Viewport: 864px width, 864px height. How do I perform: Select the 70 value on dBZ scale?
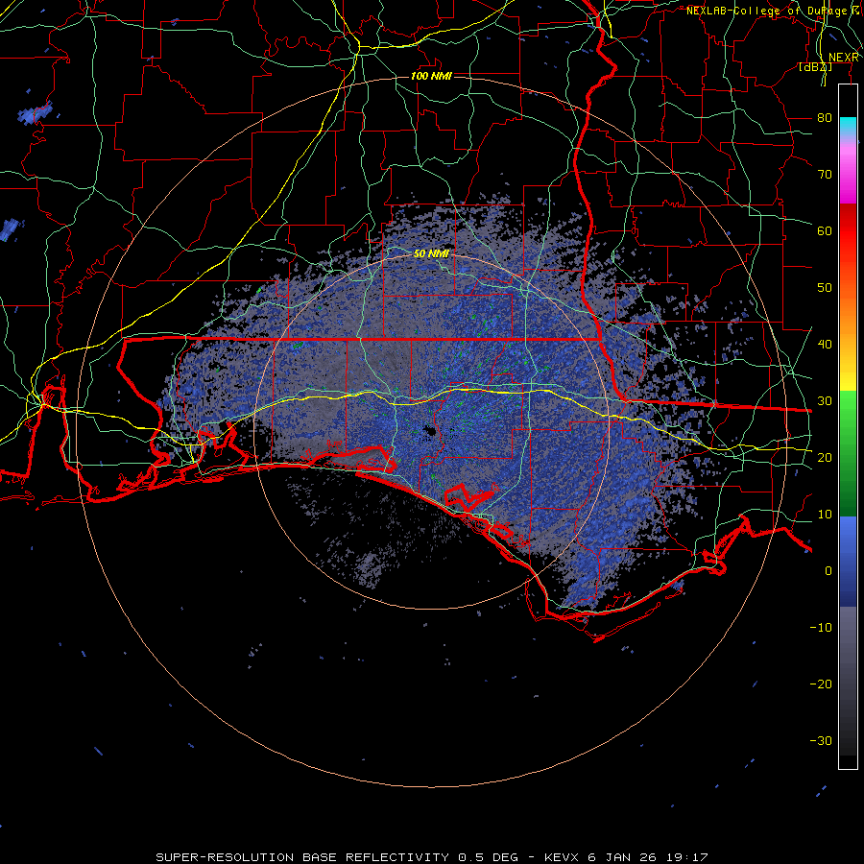(x=825, y=175)
